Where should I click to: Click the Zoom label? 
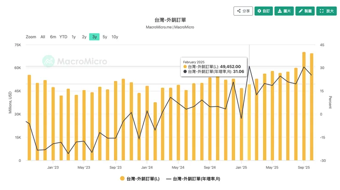[x=31, y=37]
